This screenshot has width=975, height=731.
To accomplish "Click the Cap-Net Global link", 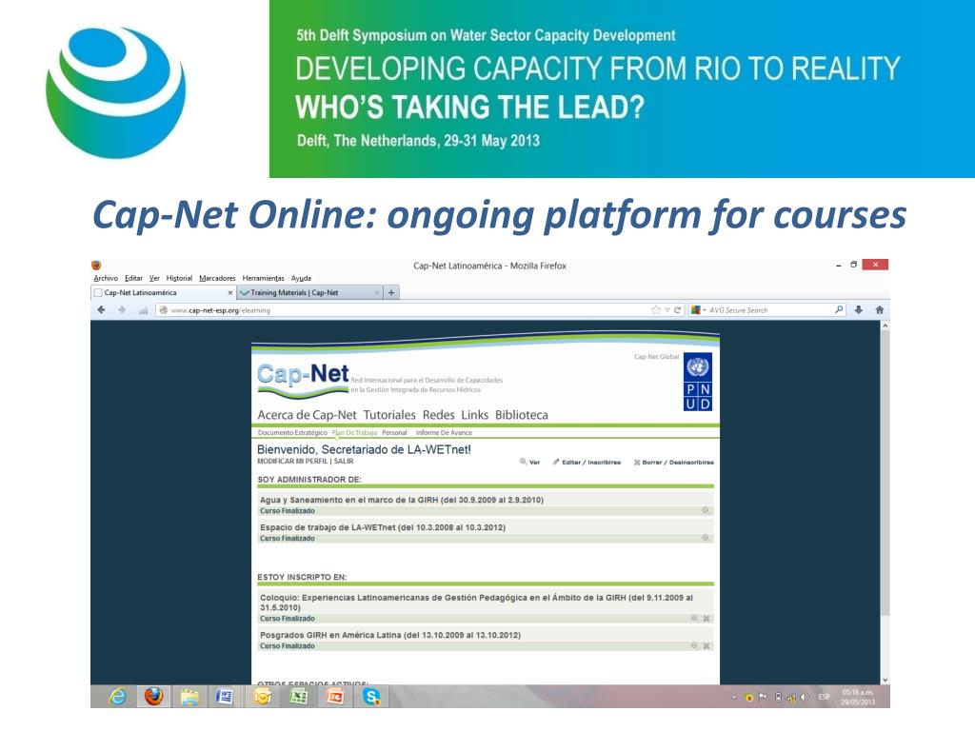I will point(656,357).
